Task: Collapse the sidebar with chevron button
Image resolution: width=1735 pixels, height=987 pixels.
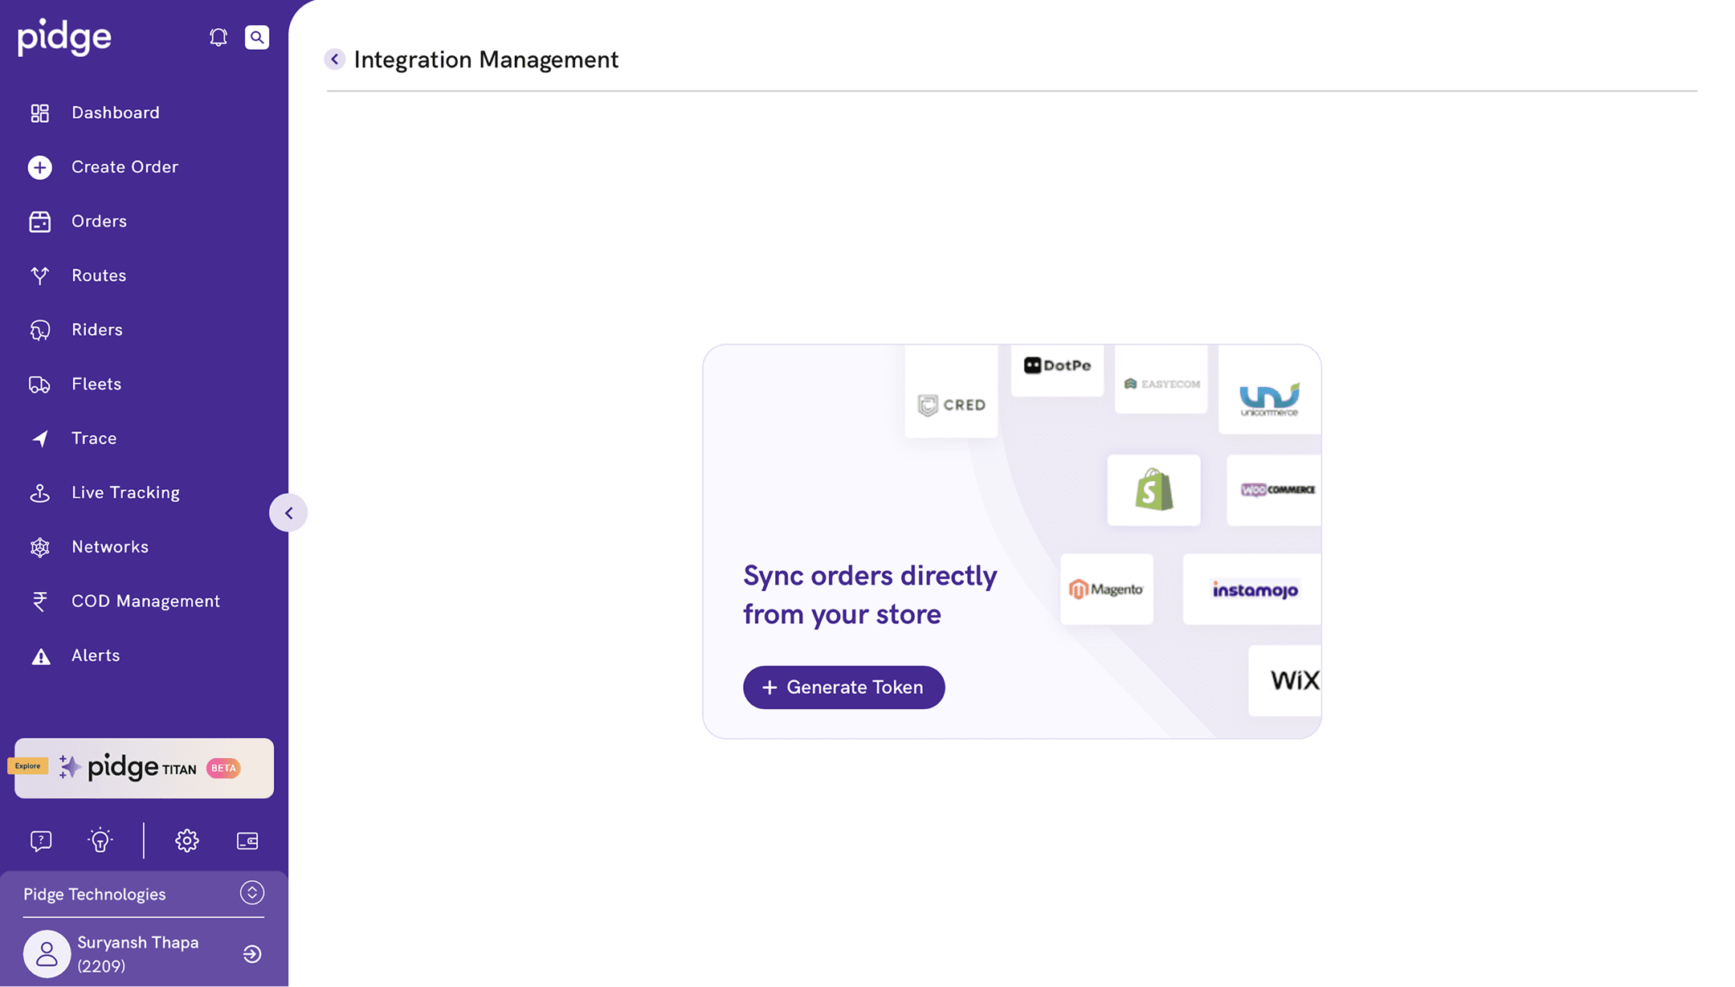Action: point(288,513)
